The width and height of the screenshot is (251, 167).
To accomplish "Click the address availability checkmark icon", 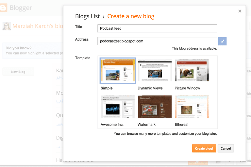I will (222, 41).
